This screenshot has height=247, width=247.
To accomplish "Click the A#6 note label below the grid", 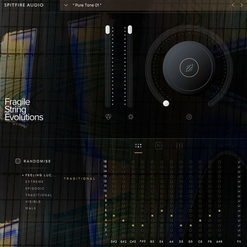I will 219,242.
